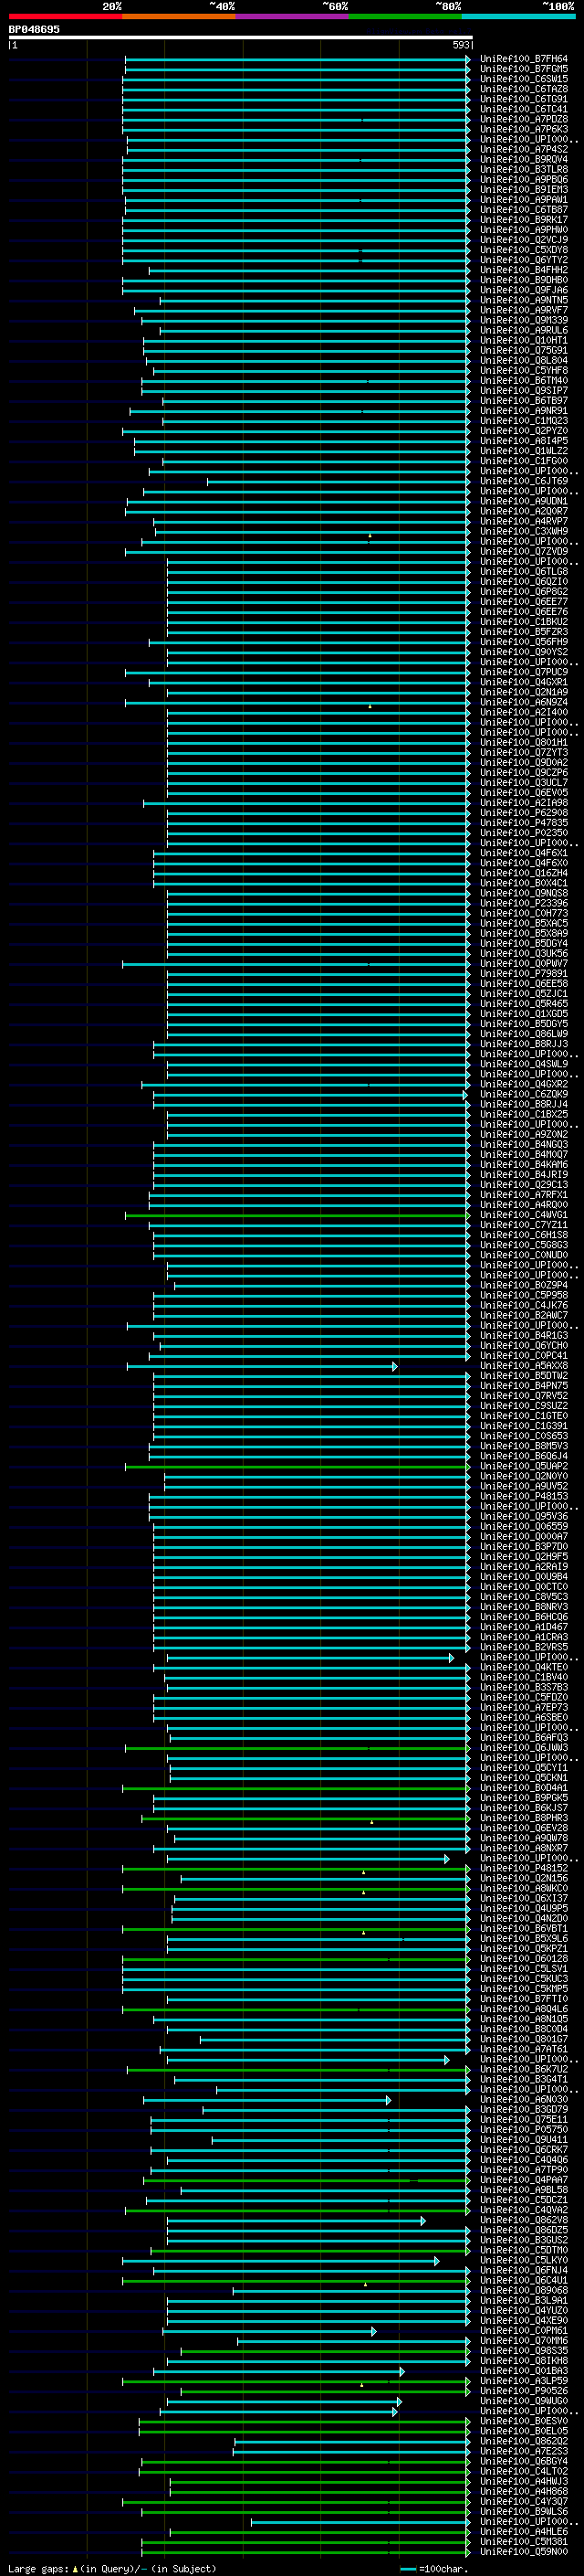
Task: Click the short alignment bar for UniRef100_A5AXX8
Action: (262, 1366)
